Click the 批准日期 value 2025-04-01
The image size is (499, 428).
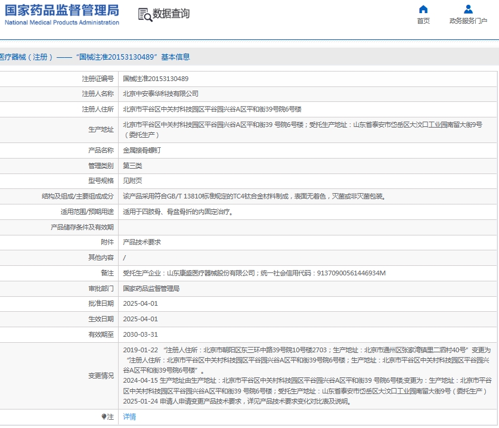pos(140,303)
